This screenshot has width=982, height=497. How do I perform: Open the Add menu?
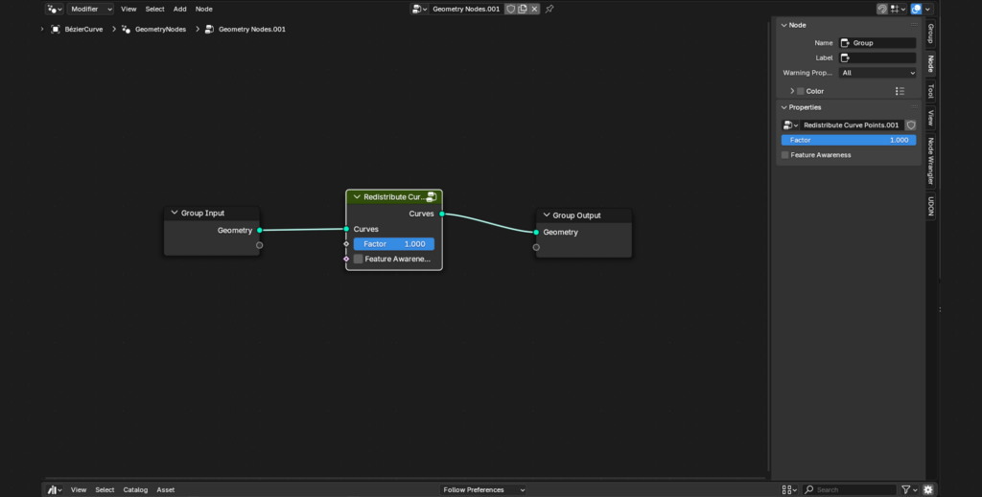(179, 9)
